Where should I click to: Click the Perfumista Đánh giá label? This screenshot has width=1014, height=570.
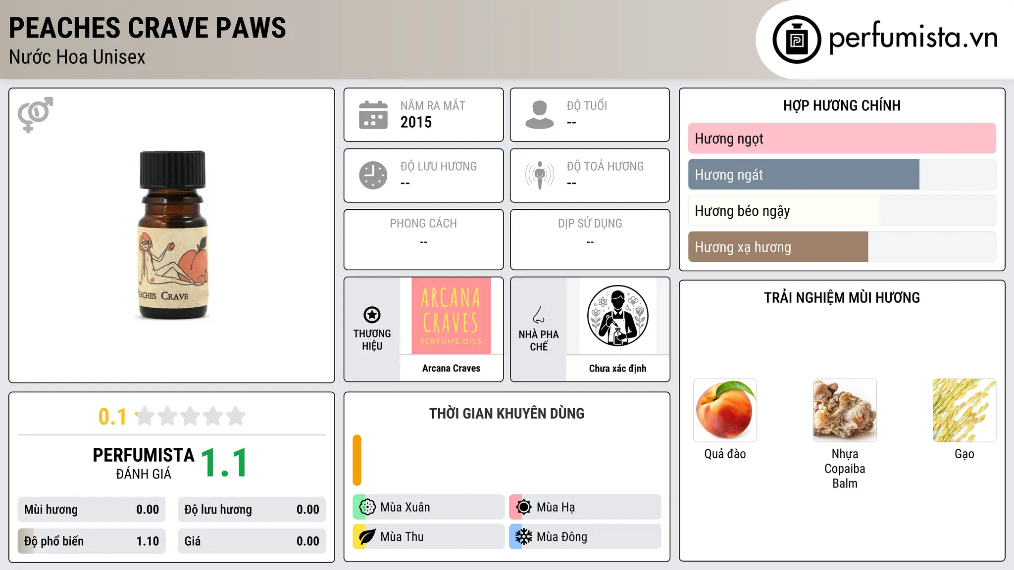pyautogui.click(x=144, y=463)
